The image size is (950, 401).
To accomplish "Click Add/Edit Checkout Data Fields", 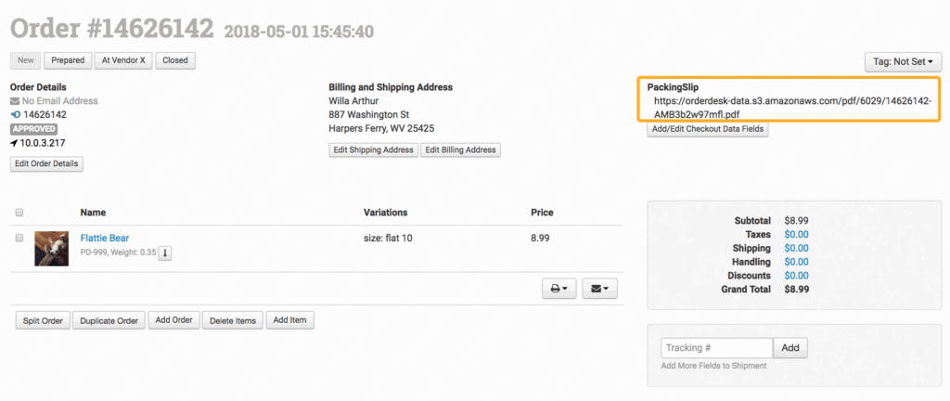I will tap(707, 129).
